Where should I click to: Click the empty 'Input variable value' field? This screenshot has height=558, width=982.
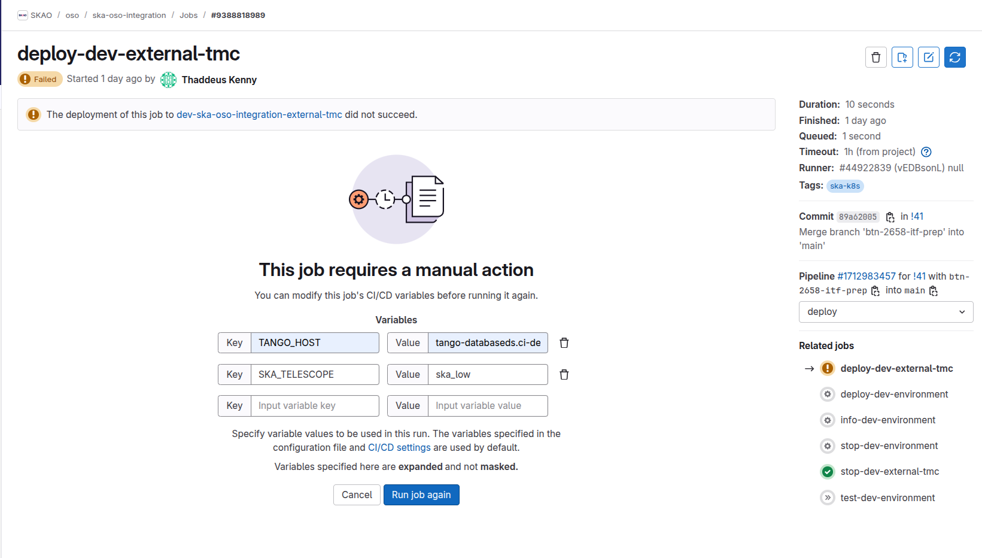pos(488,406)
